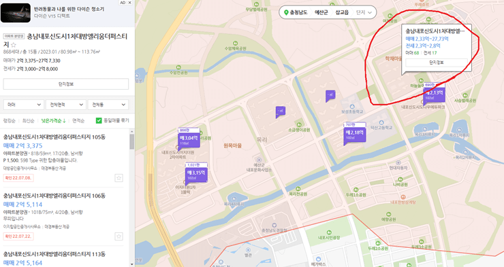Click the 애향공원 park icon
504x267 pixels.
click(x=389, y=215)
